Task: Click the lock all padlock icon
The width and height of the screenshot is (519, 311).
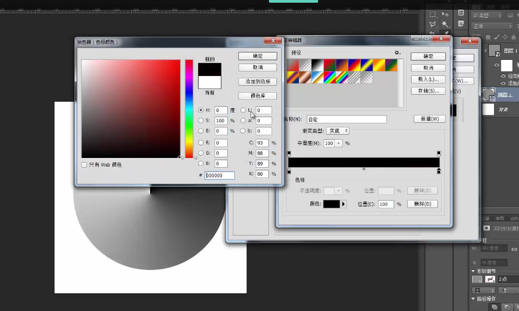Action: [514, 37]
